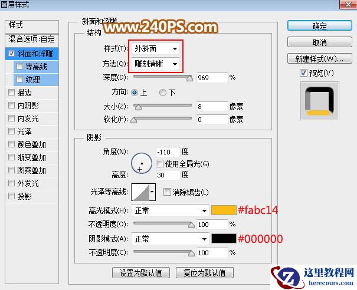This screenshot has width=357, height=290.
Task: Enable the 纹理 checkbox
Action: tap(19, 79)
